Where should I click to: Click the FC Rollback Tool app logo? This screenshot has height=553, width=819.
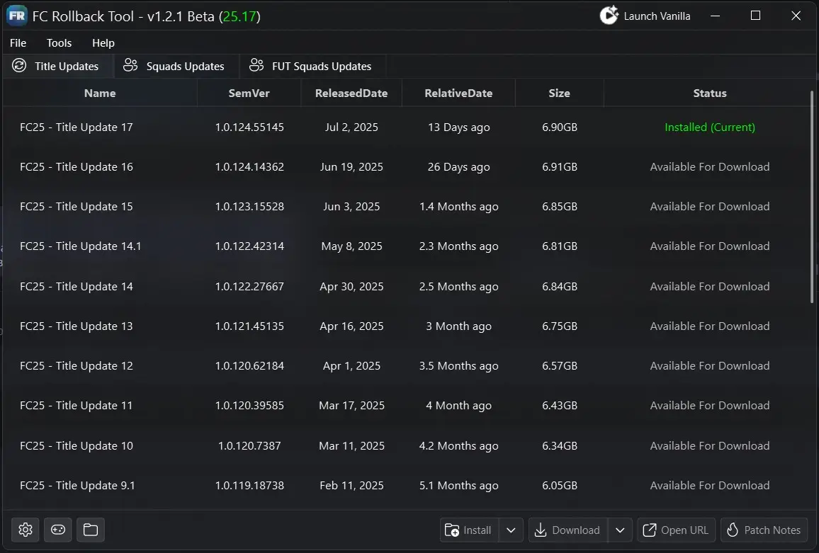(17, 16)
